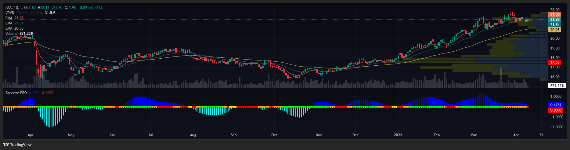
Task: Select the Volume indicator legend label
Action: click(12, 34)
